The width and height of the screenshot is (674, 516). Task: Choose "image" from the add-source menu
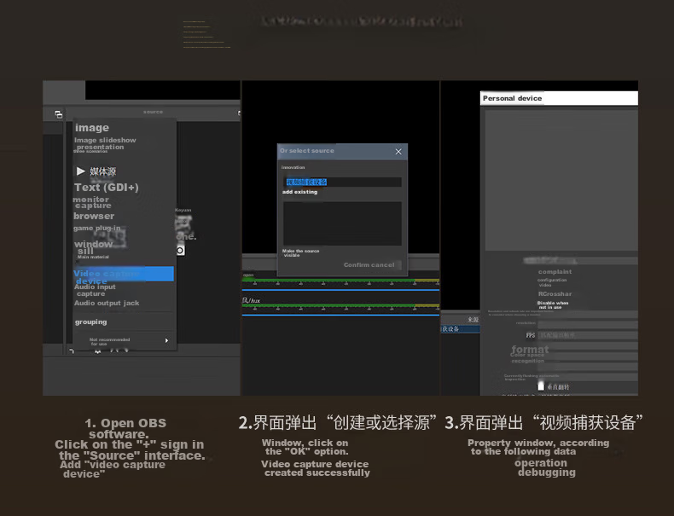[x=92, y=128]
